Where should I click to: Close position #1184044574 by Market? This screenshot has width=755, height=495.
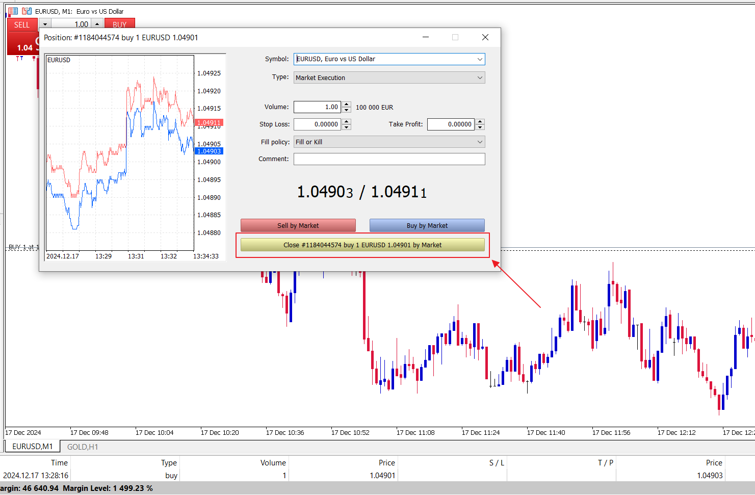point(362,245)
